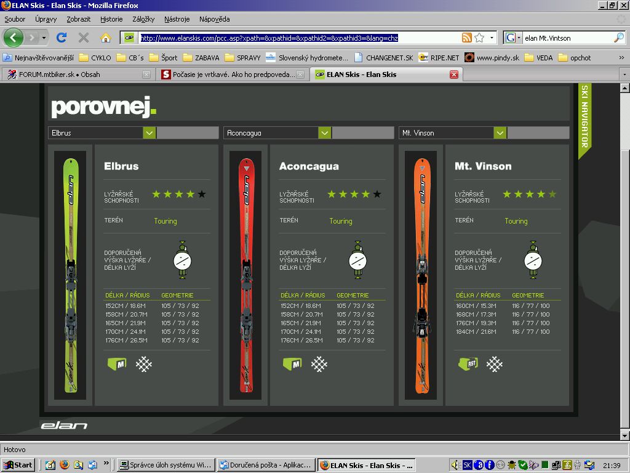Open the Elbrus ski selection dropdown
630x473 pixels.
(x=149, y=133)
